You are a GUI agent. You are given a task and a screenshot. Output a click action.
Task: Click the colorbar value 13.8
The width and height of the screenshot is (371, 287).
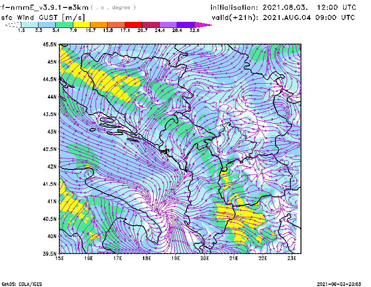[108, 30]
